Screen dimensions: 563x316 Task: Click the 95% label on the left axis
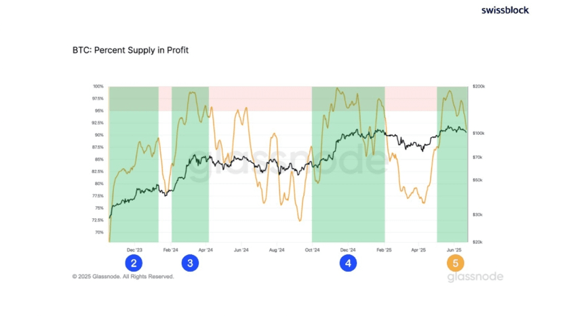point(99,111)
